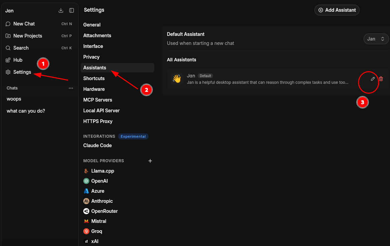Click the Azure provider logo
Image resolution: width=390 pixels, height=246 pixels.
[86, 191]
